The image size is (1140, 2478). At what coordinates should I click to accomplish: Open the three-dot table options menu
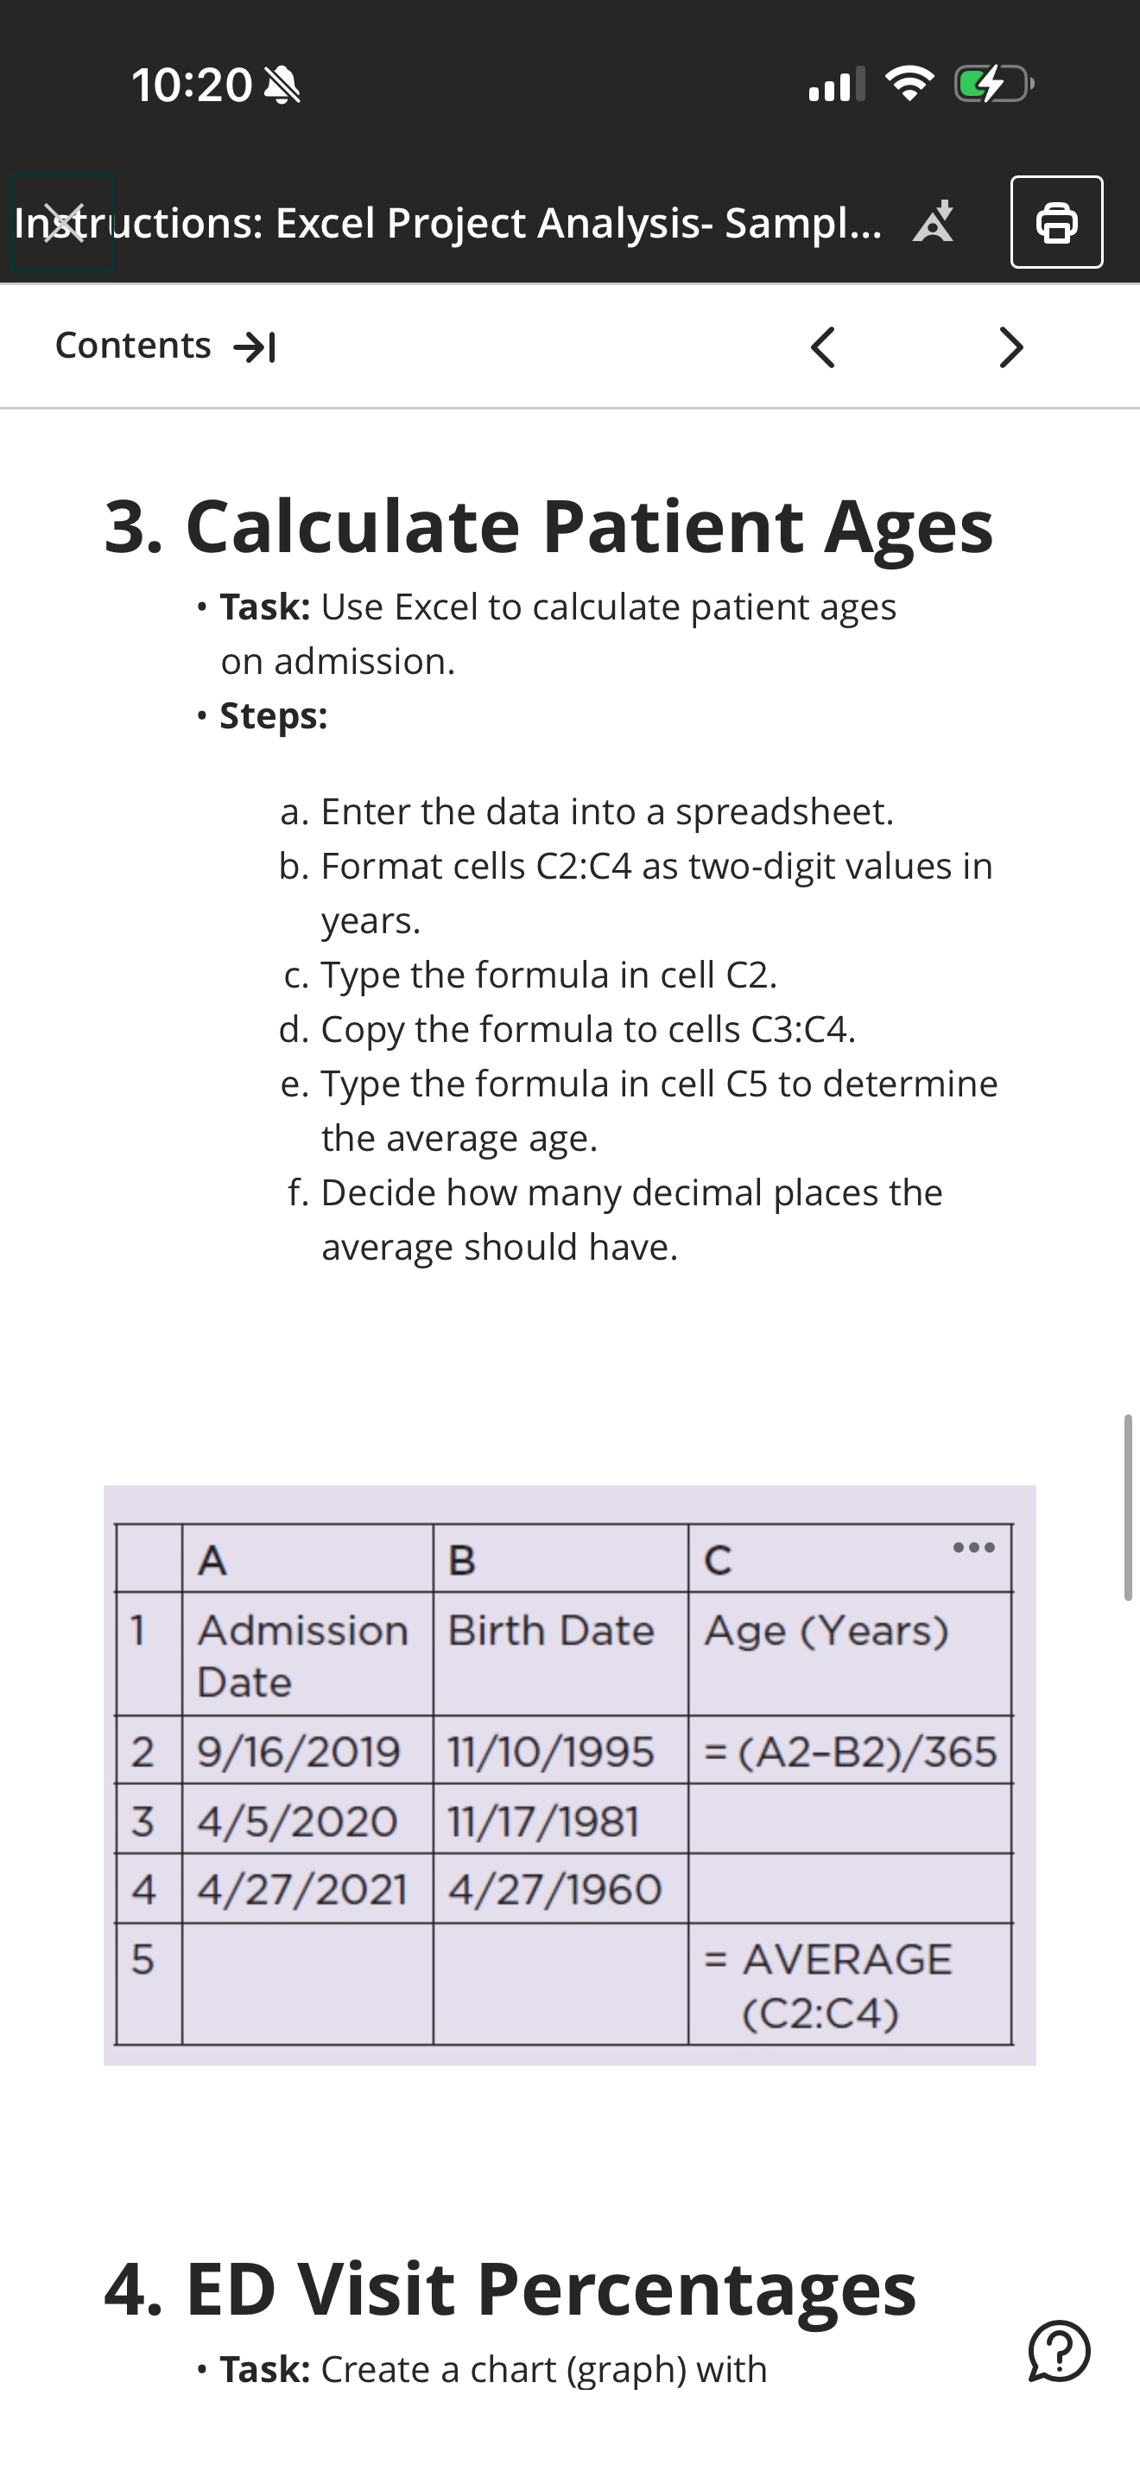click(973, 1547)
